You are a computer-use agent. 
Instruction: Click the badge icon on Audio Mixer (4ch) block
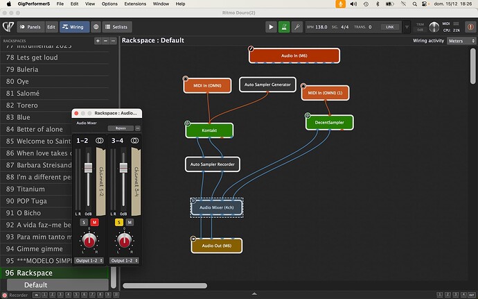(x=193, y=200)
